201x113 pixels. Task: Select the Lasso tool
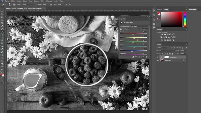2,17
